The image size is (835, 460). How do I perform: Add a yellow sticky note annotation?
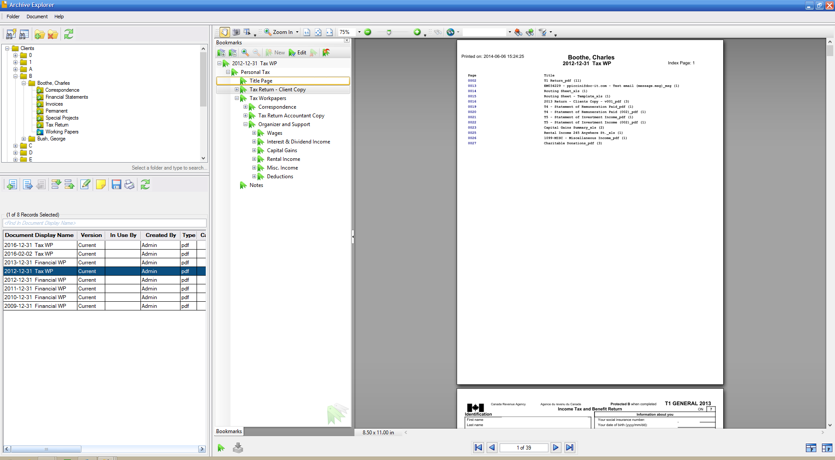[100, 184]
